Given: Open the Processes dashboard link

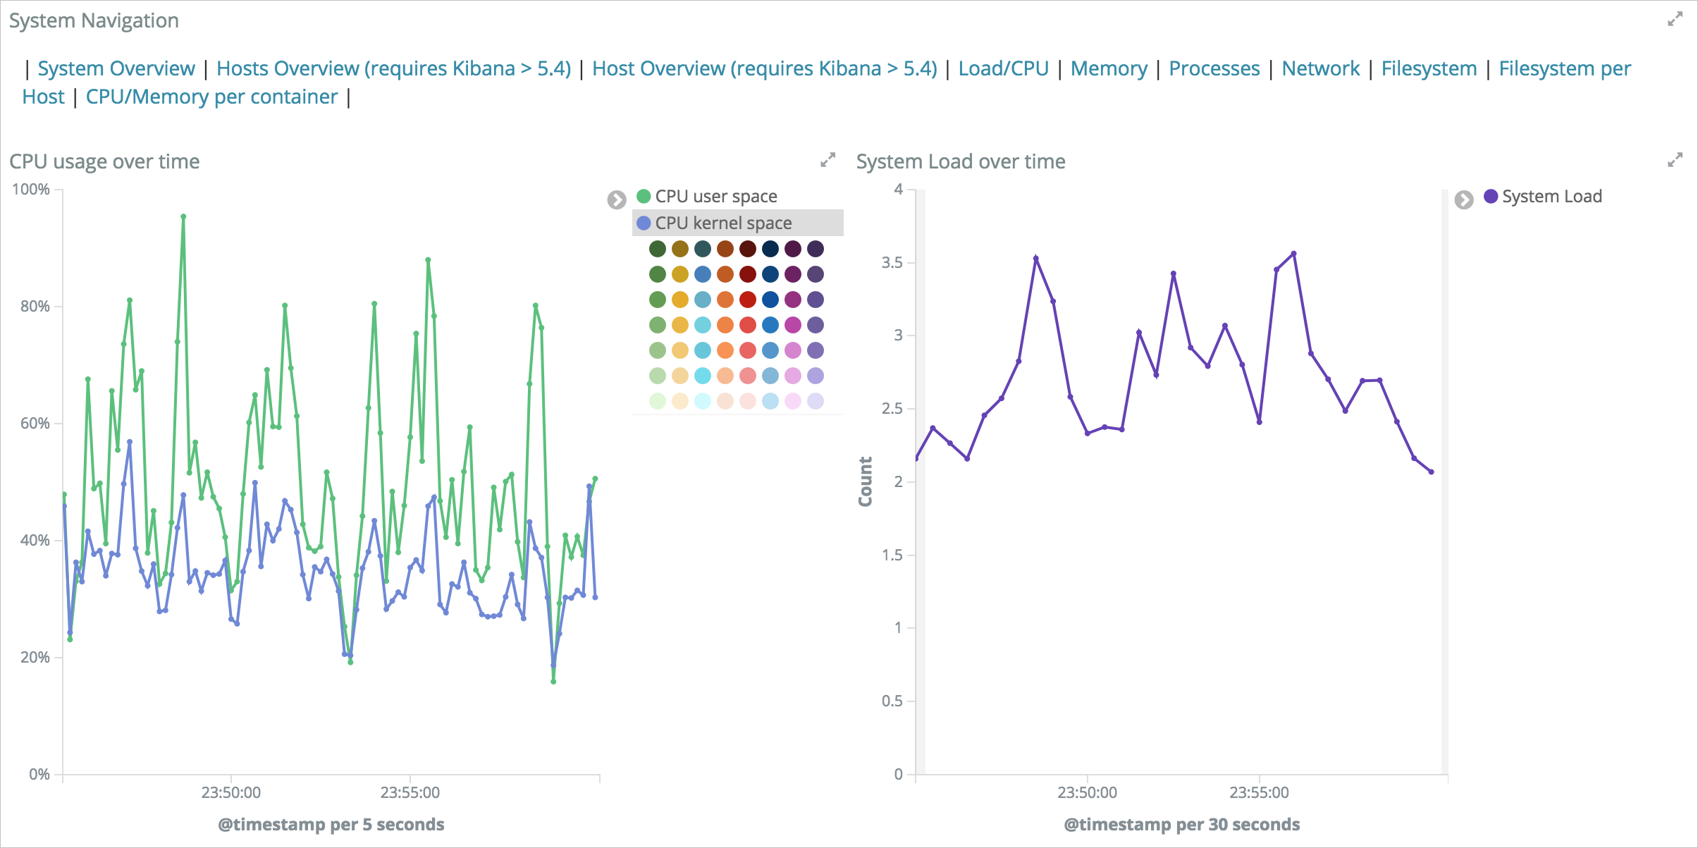Looking at the screenshot, I should tap(1214, 68).
